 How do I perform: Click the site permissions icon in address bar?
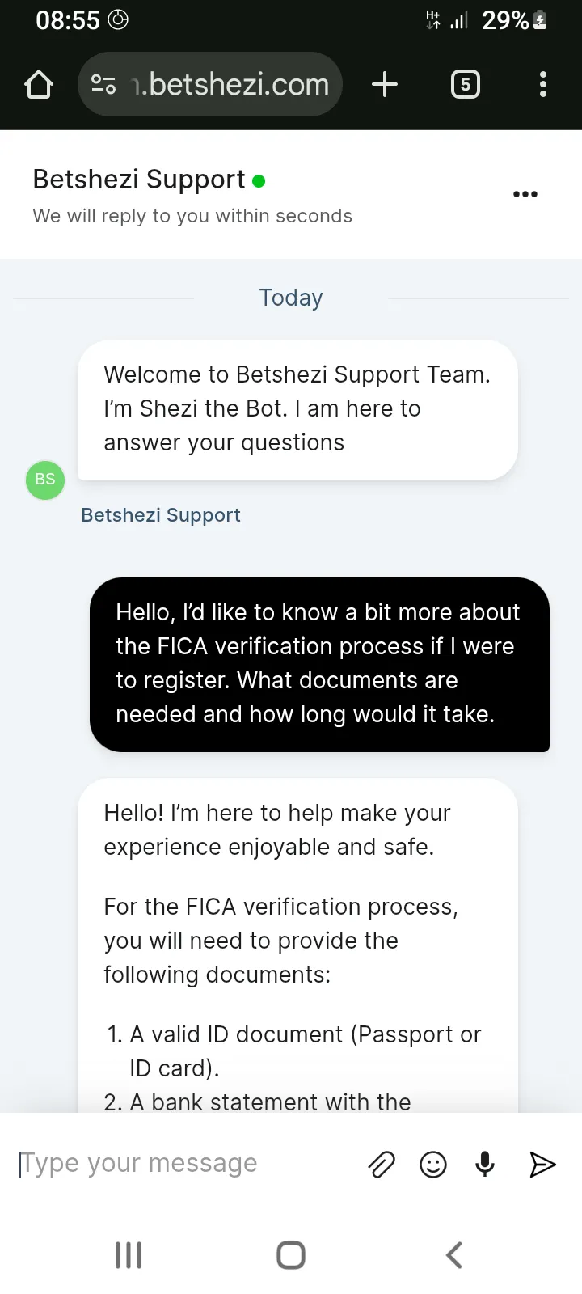pos(104,83)
